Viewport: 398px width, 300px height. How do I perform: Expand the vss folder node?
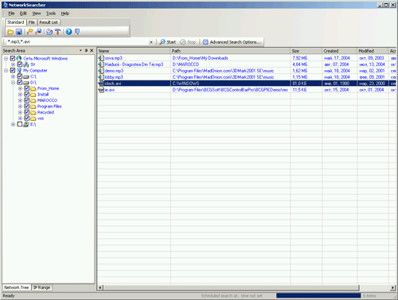click(x=20, y=119)
